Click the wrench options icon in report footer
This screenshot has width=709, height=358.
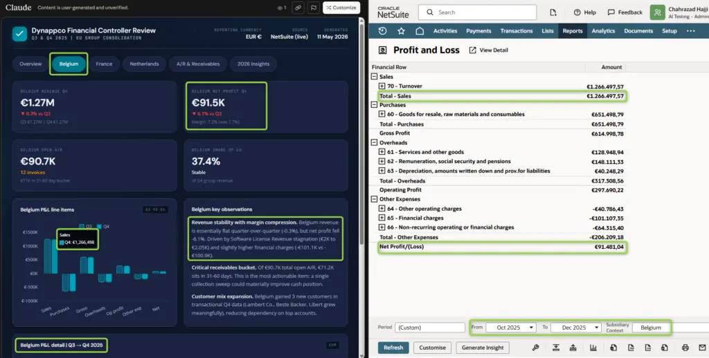pyautogui.click(x=536, y=348)
